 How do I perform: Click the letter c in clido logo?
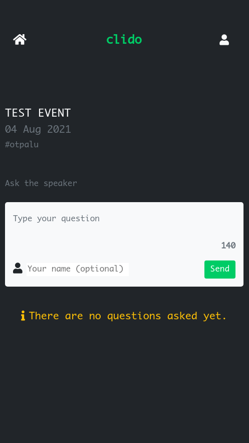coord(109,41)
